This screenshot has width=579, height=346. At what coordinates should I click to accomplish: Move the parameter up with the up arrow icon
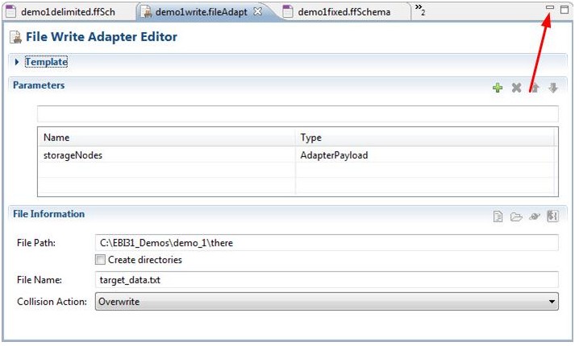click(x=535, y=88)
